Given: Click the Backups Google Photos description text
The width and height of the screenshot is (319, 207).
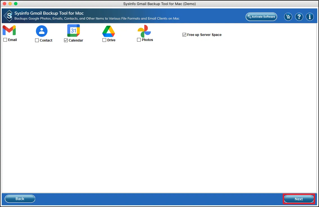Looking at the screenshot, I should coord(97,19).
